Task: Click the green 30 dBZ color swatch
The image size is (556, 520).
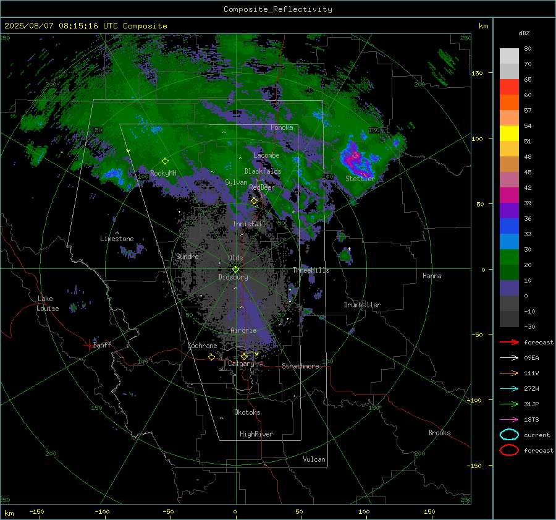Action: pos(509,257)
